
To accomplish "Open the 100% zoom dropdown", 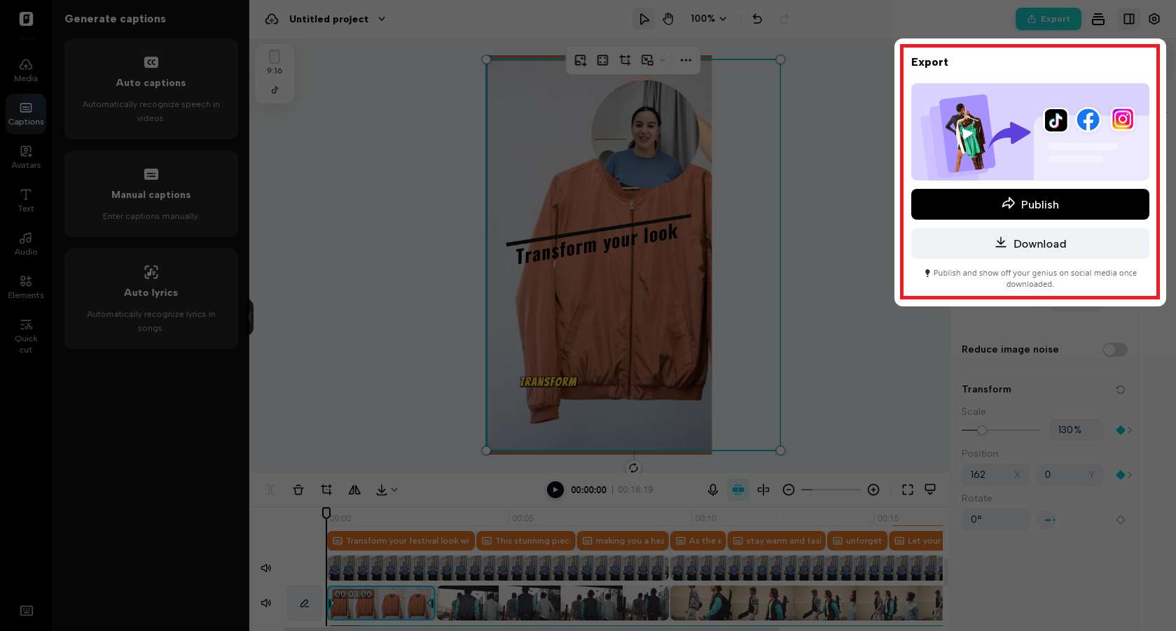I will point(708,19).
